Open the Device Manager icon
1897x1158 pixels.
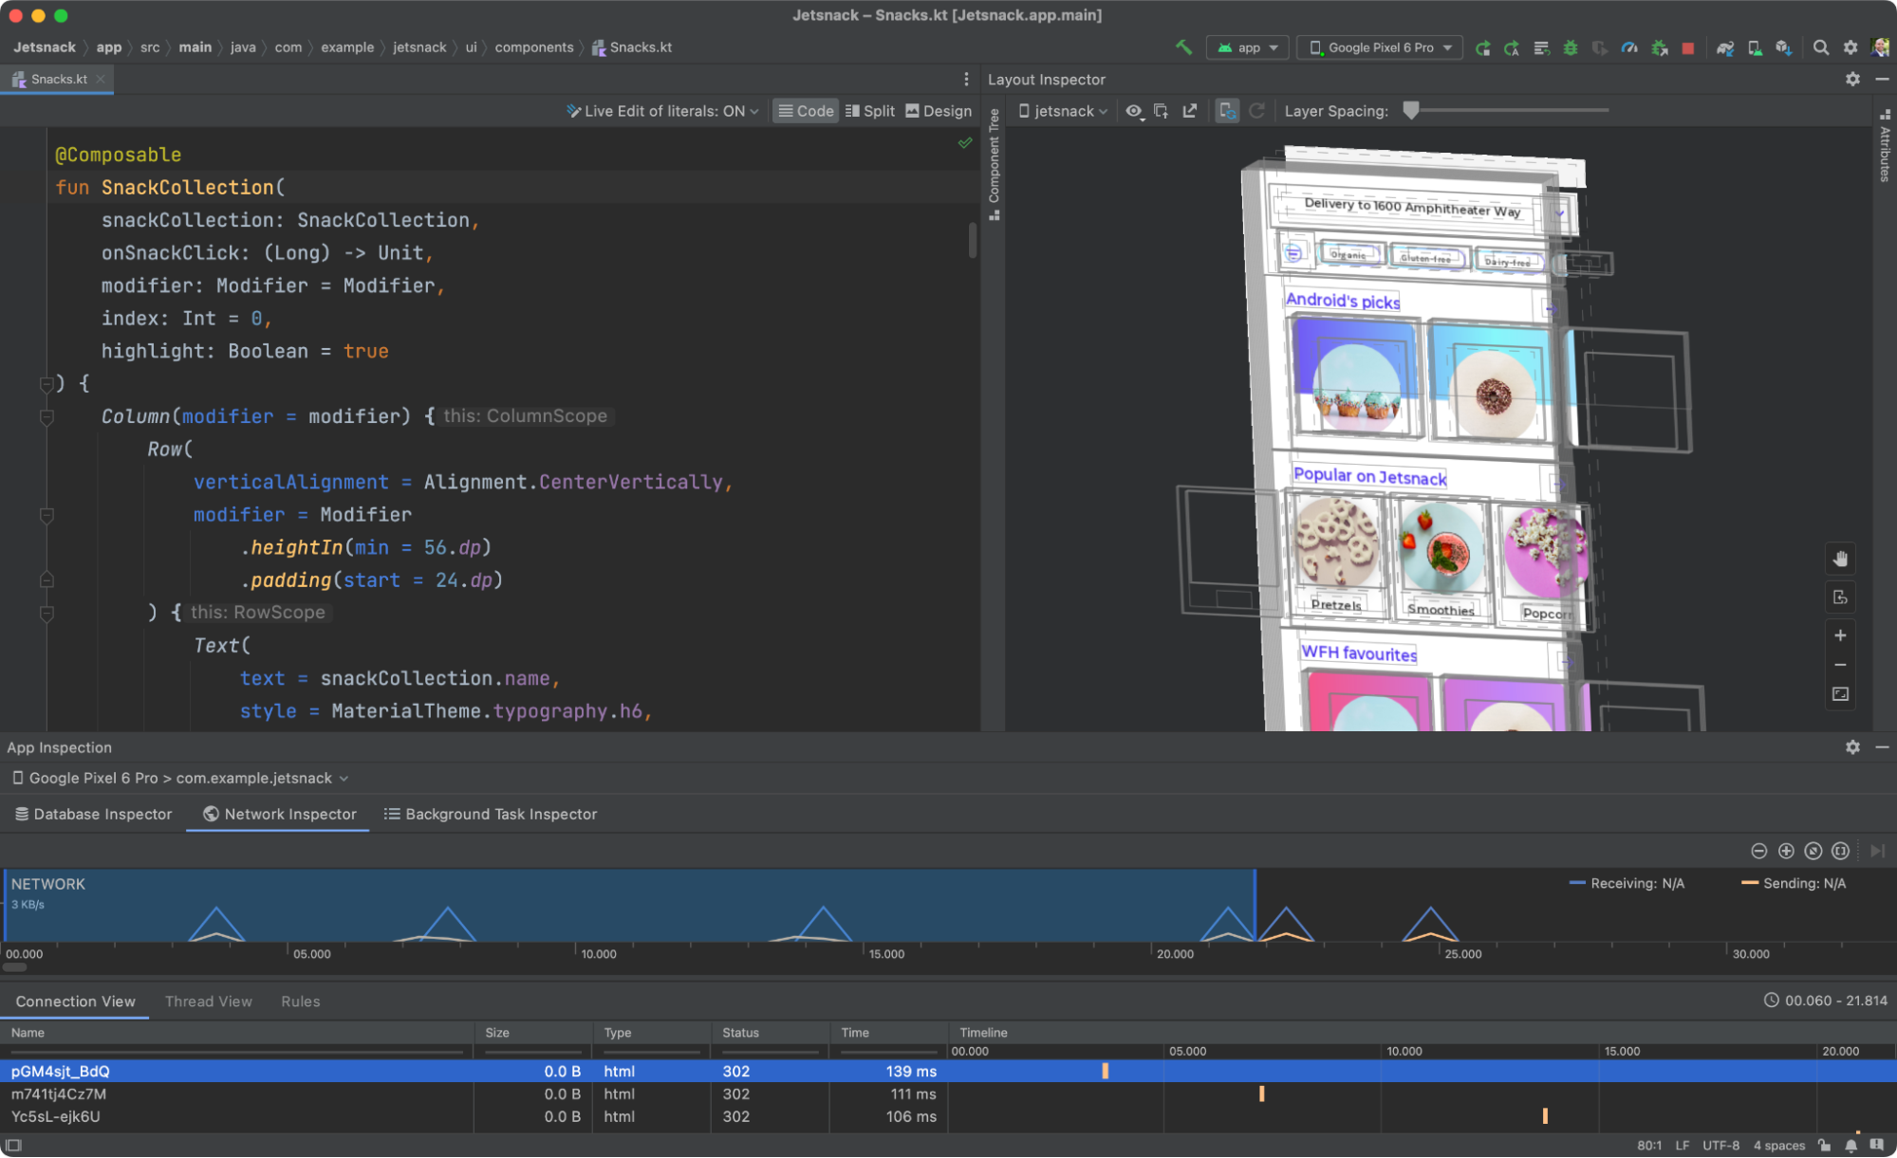(1754, 48)
